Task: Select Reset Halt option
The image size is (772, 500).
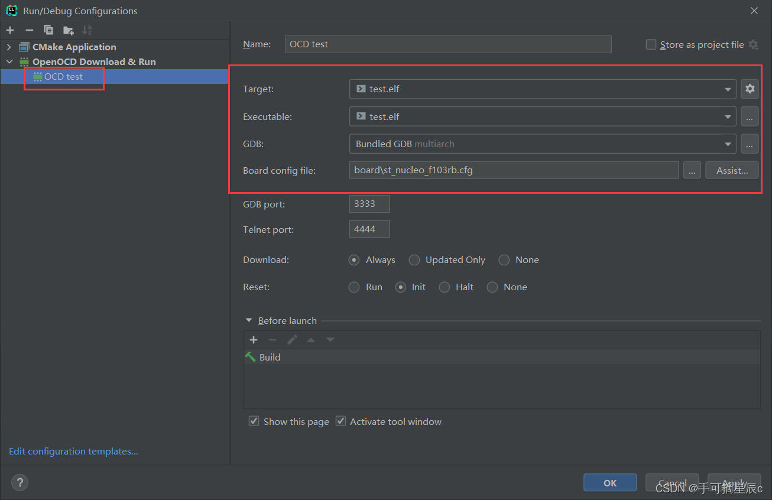Action: pos(445,287)
